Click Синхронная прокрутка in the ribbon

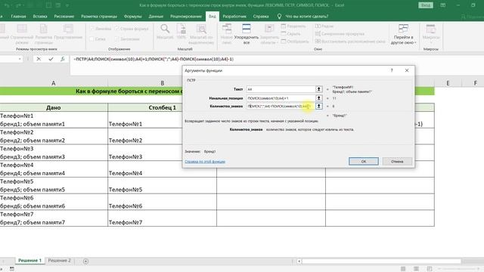340,33
